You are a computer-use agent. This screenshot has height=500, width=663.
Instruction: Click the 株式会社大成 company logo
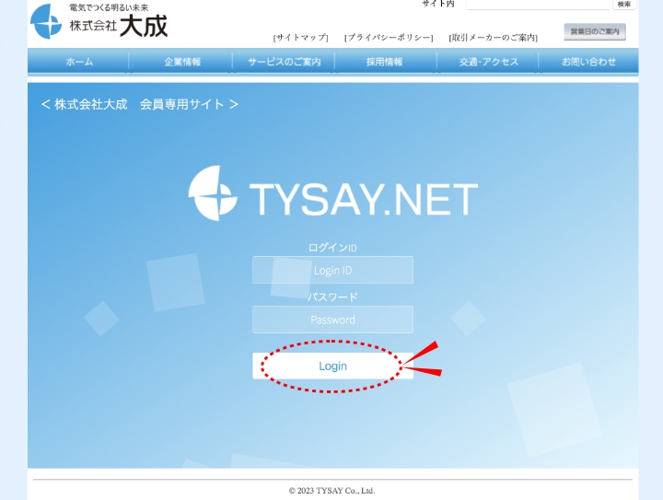tap(99, 21)
